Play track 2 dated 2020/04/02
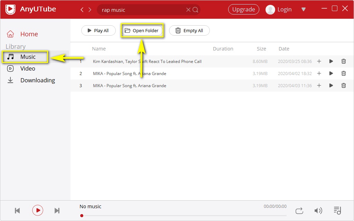 [331, 73]
